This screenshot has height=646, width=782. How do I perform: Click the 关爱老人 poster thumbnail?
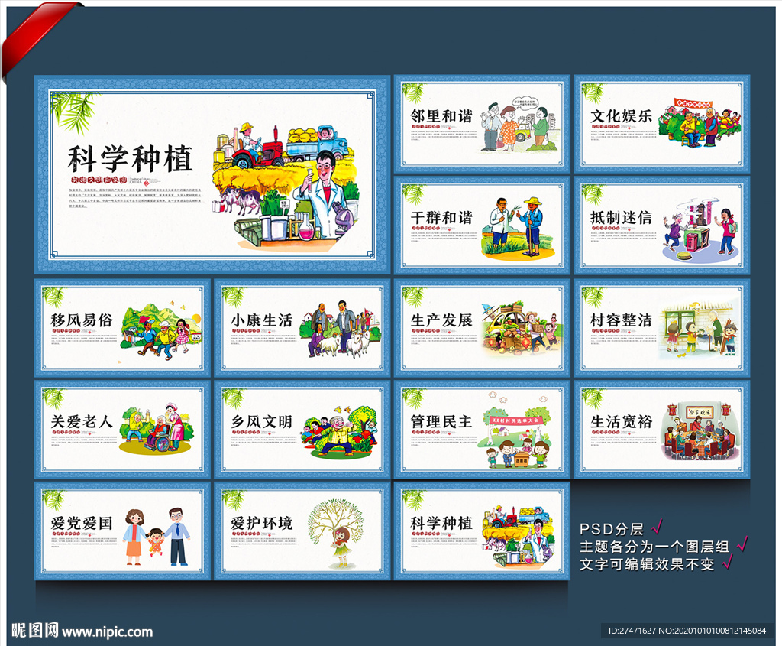pos(122,430)
